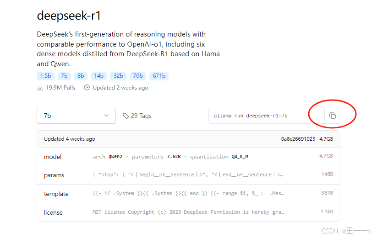Select the 7b size tag
The image size is (377, 238).
pos(64,76)
